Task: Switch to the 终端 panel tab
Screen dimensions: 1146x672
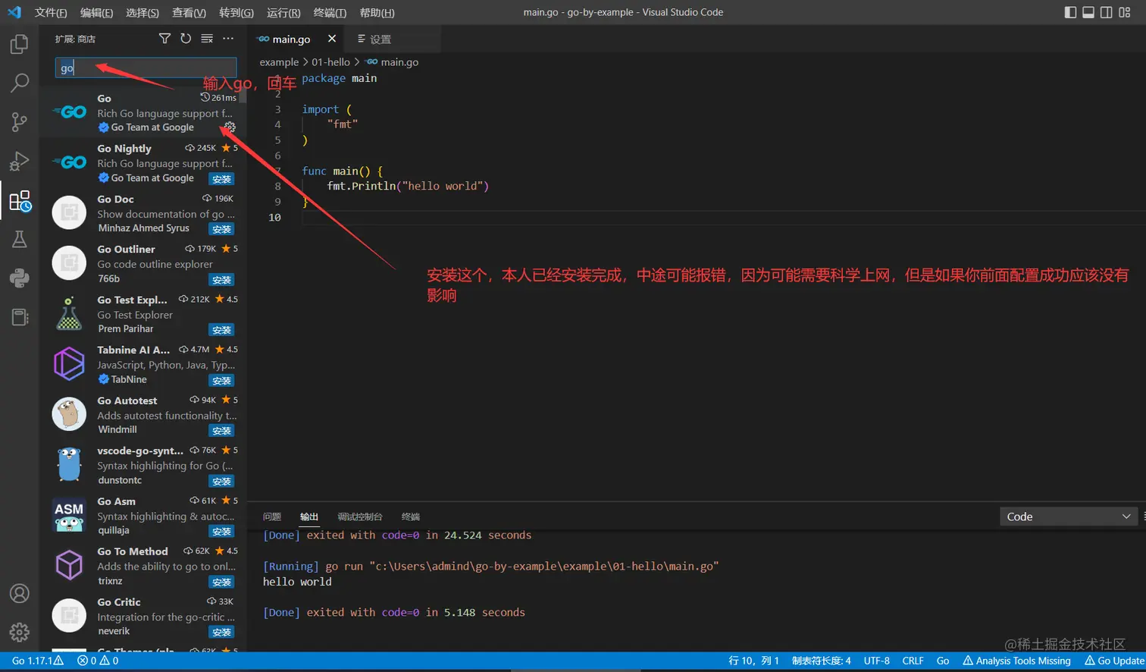Action: [410, 517]
